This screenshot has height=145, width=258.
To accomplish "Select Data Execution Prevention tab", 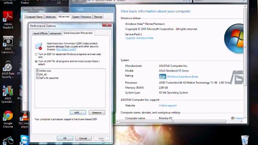I will click(x=78, y=33).
